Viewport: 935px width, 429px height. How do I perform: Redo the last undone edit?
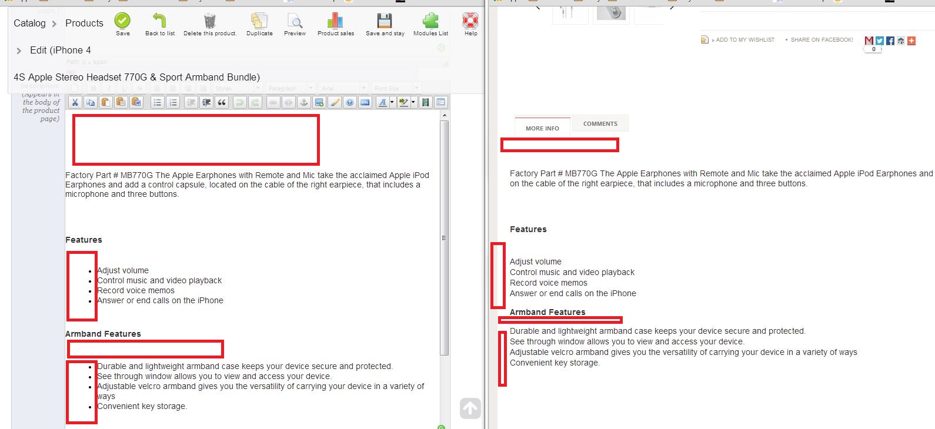255,102
